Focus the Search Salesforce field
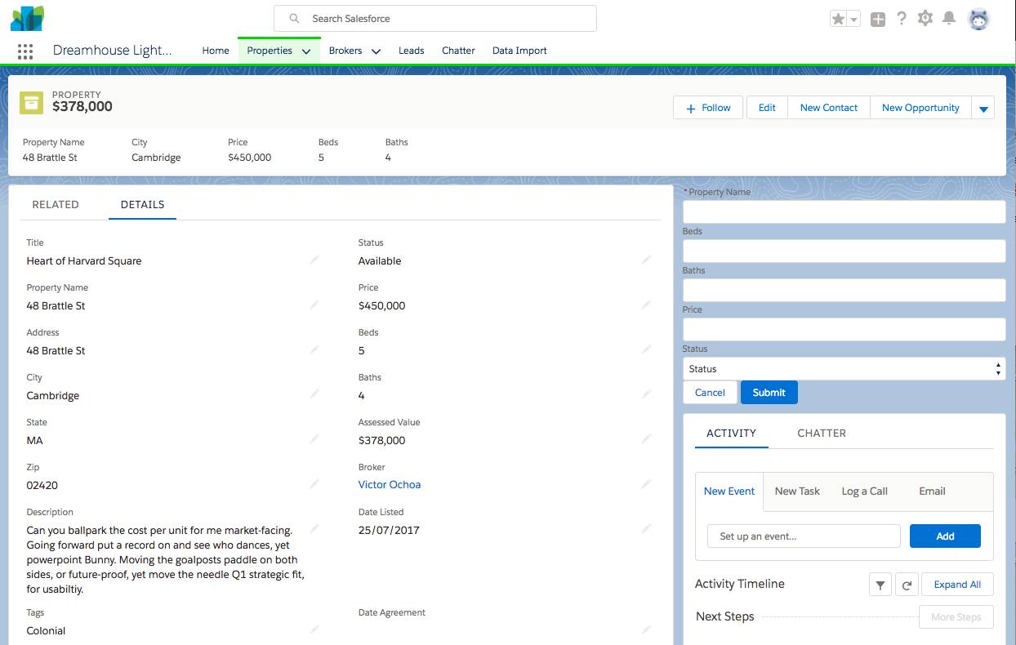Viewport: 1016px width, 645px height. tap(435, 19)
